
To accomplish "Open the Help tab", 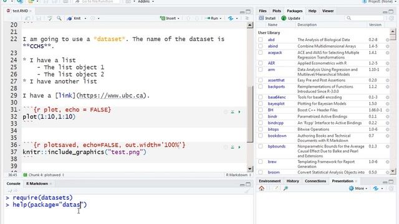I will 312,11.
